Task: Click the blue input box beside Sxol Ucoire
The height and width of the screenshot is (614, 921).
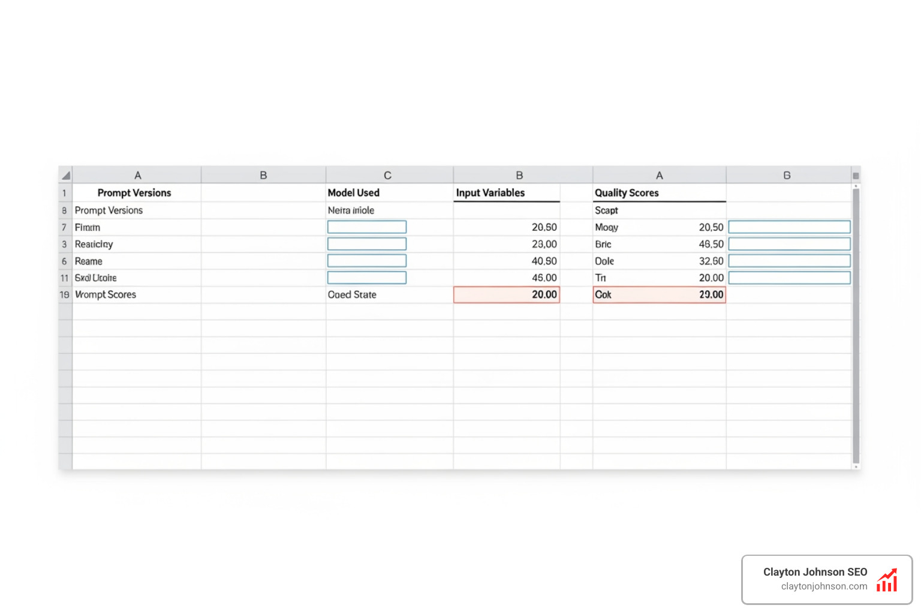Action: click(366, 278)
